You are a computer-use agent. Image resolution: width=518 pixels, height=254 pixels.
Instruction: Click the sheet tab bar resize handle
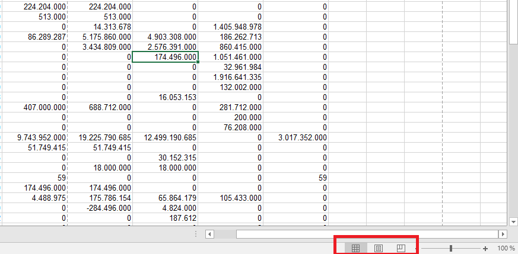(196, 234)
